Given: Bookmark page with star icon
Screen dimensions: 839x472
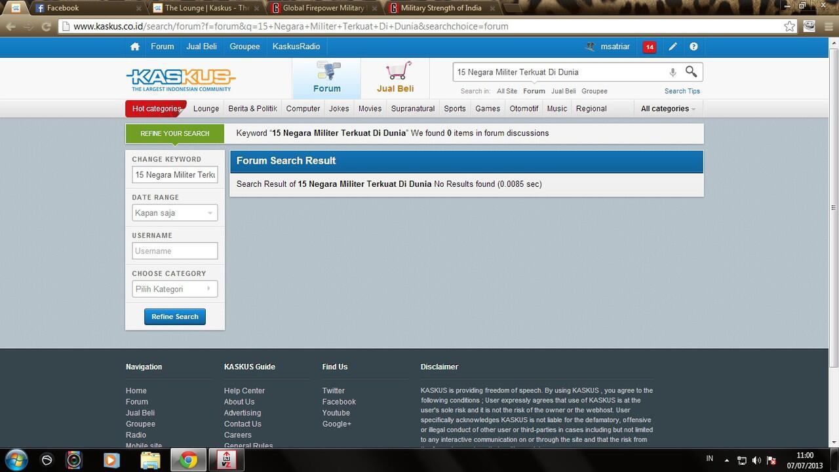Looking at the screenshot, I should (790, 26).
